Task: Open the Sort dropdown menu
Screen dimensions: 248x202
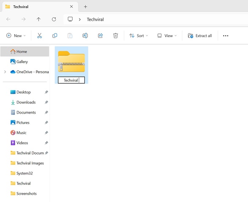Action: pos(139,35)
